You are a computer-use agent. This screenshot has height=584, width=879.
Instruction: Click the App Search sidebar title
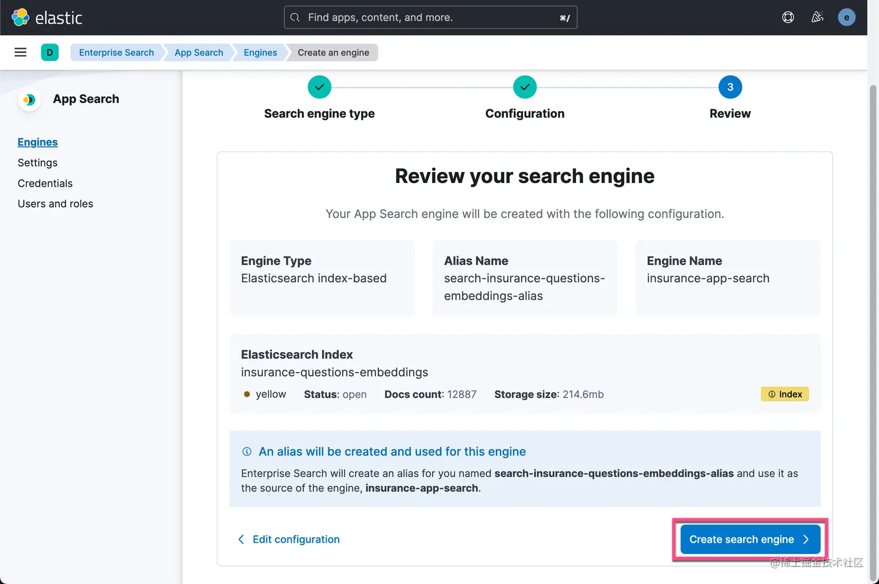coord(86,99)
